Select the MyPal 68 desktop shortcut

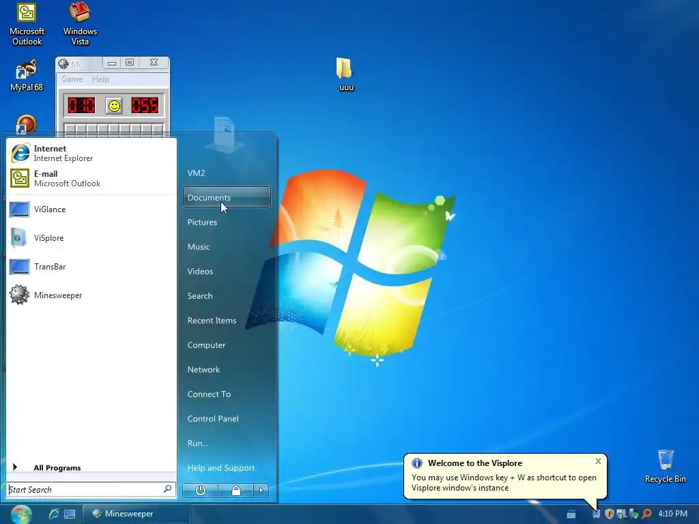point(27,75)
